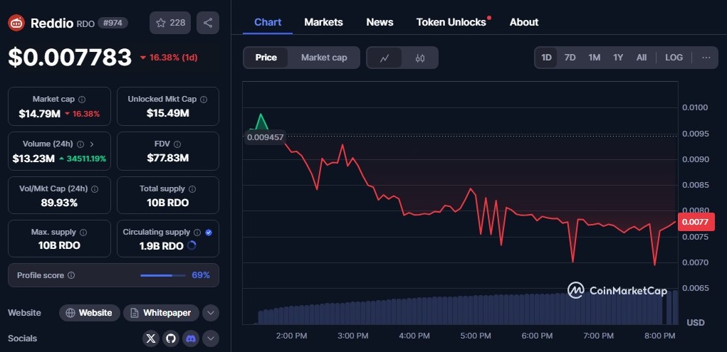Show the Total supply info icon
727x352 pixels.
(192, 189)
